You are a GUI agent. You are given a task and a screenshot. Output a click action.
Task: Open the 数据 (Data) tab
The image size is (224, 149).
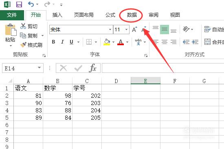[x=132, y=15]
